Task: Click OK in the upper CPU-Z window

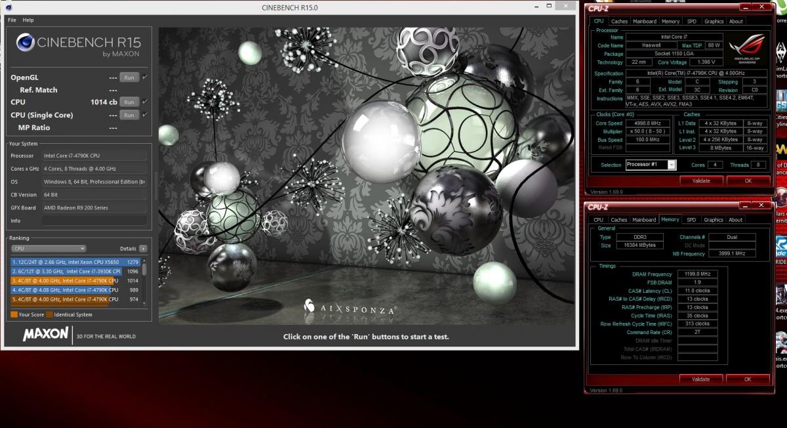Action: click(x=748, y=181)
